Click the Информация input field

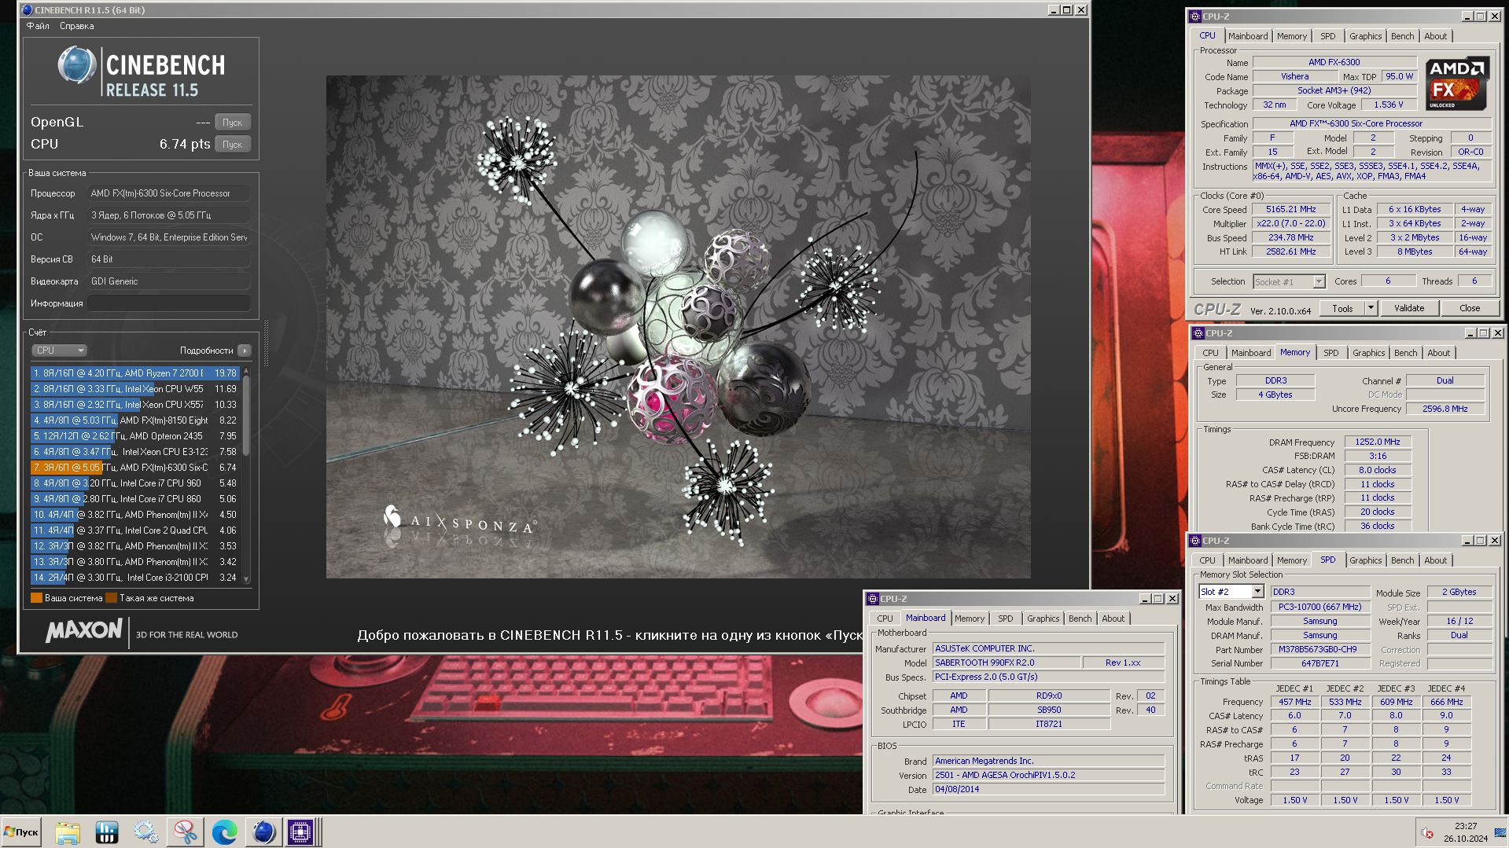point(169,303)
